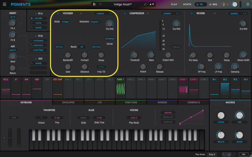Toggle Compressor effect power button
This screenshot has width=252, height=157.
pyautogui.click(x=125, y=13)
